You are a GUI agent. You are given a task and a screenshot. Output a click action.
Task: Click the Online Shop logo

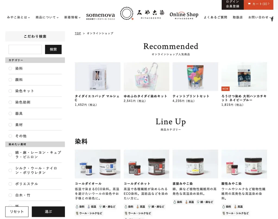(x=184, y=15)
